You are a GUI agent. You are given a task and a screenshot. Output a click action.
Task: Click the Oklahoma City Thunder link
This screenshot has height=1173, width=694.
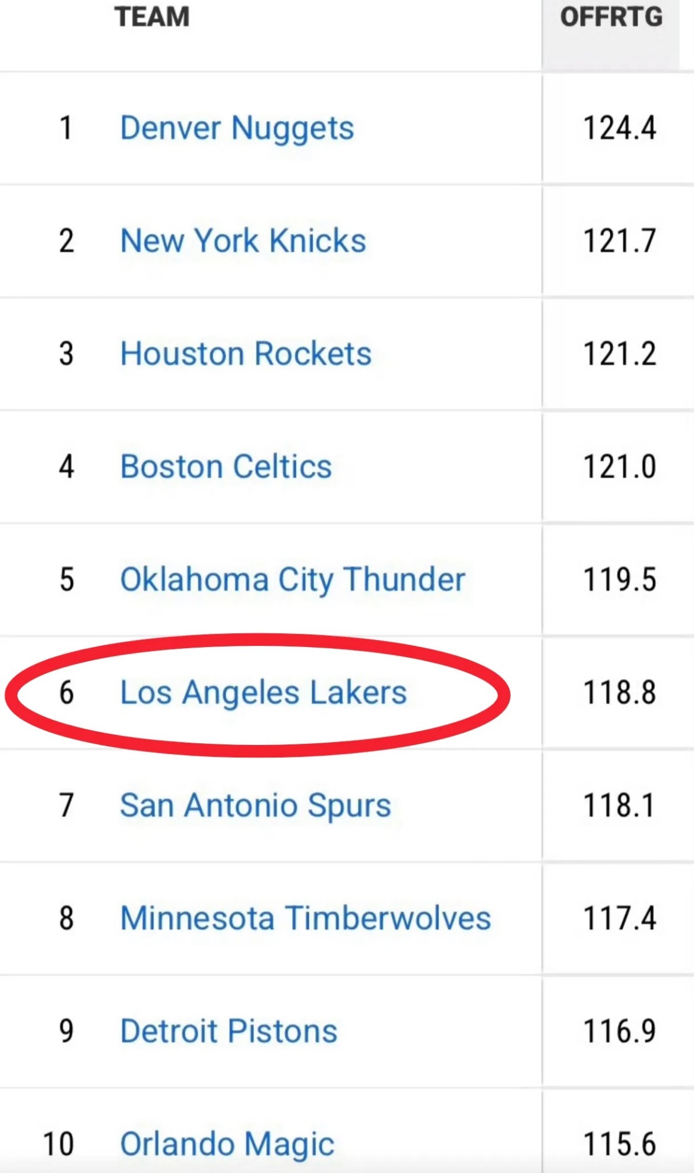[x=293, y=580]
